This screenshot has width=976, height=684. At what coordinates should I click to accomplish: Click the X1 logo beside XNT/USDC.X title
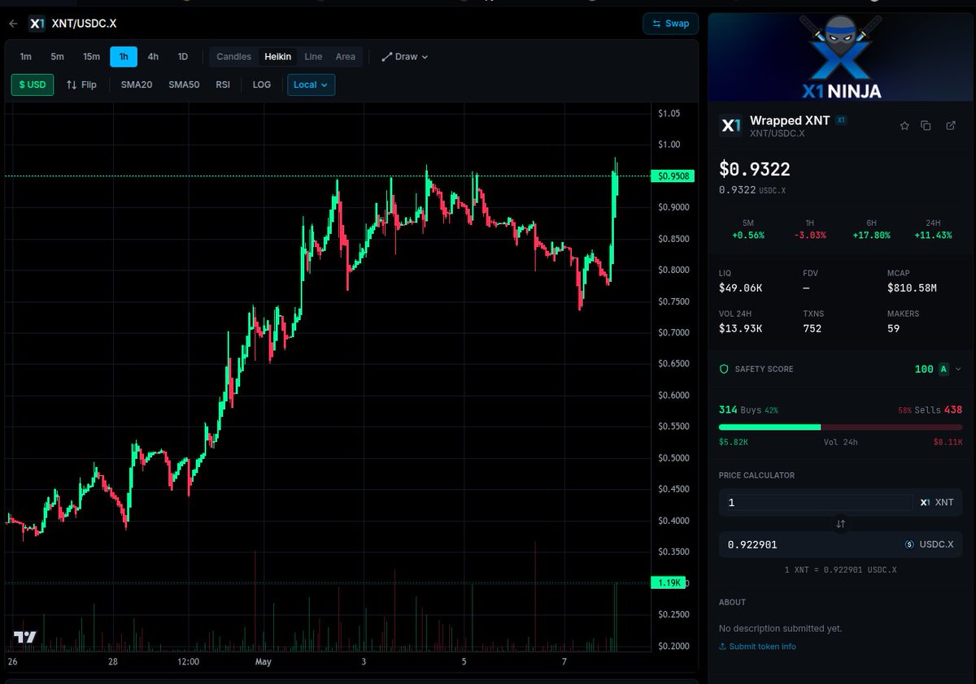37,24
